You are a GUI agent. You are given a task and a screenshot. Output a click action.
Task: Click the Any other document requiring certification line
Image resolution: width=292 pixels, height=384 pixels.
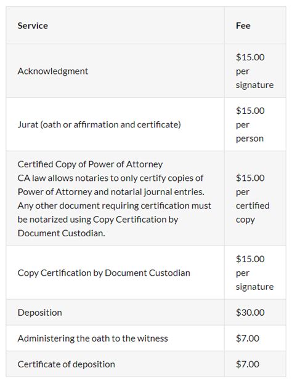pos(114,206)
